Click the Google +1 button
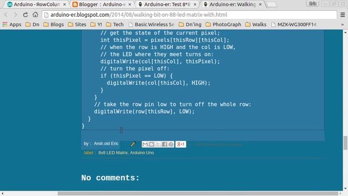The width and height of the screenshot is (348, 196). pos(181,144)
